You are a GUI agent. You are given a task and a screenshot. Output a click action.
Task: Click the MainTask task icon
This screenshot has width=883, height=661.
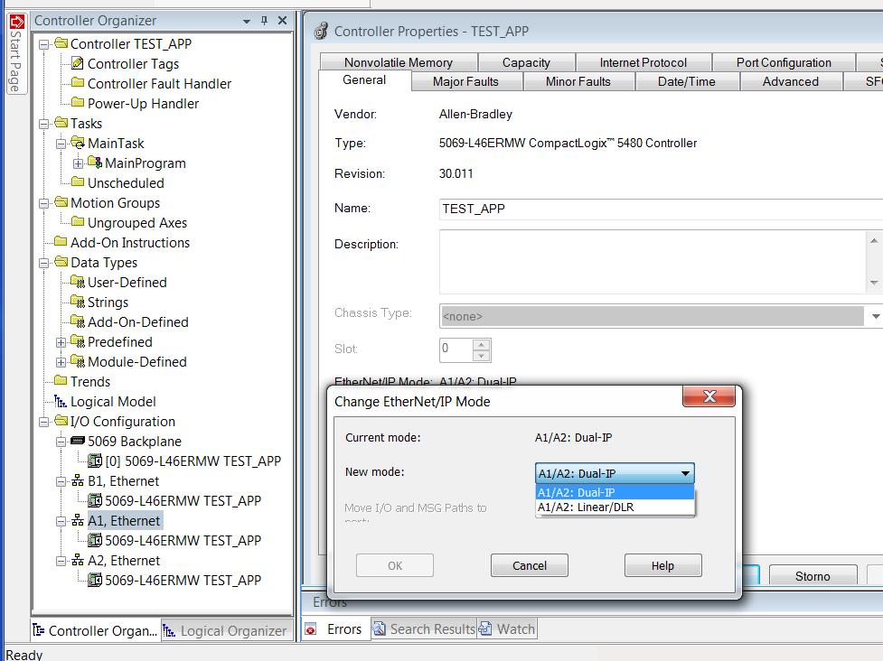click(x=79, y=143)
